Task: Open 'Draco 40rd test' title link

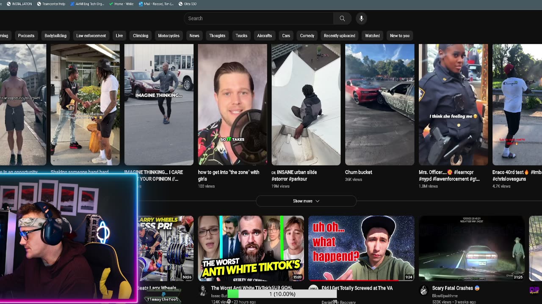Action: (517, 175)
